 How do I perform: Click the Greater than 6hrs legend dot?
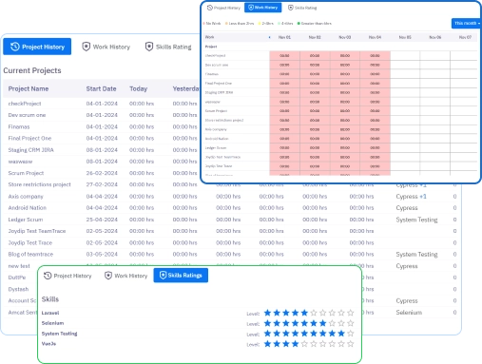pyautogui.click(x=299, y=24)
